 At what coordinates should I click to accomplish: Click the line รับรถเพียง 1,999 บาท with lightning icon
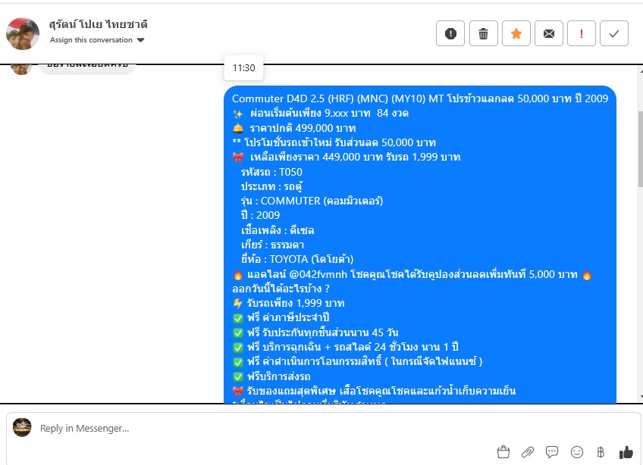pos(288,304)
